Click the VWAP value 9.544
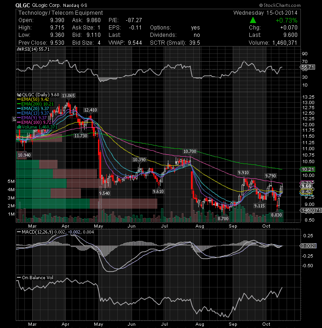The image size is (322, 328). click(x=135, y=43)
